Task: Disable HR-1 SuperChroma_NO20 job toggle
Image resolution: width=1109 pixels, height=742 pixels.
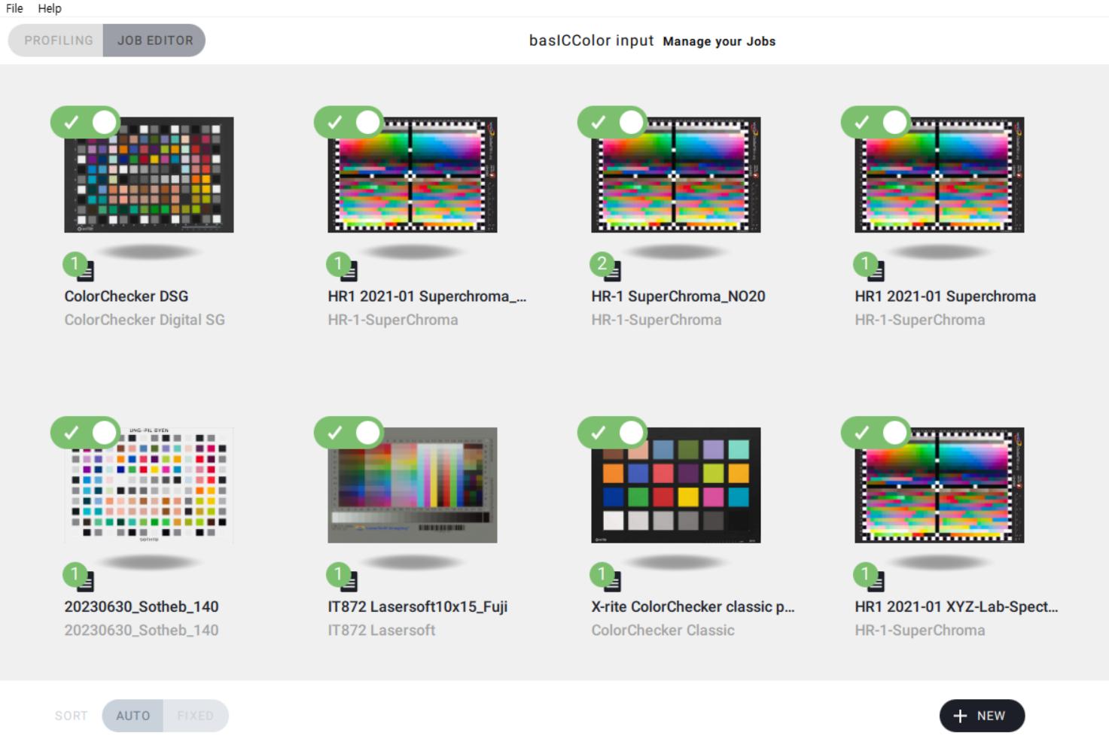Action: point(613,122)
